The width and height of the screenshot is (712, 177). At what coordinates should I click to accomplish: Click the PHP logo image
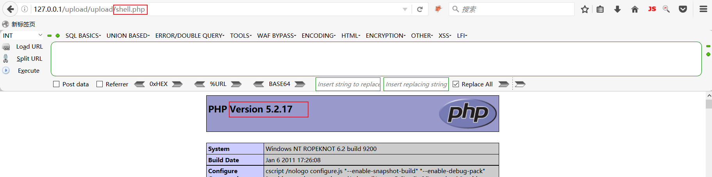(x=468, y=114)
